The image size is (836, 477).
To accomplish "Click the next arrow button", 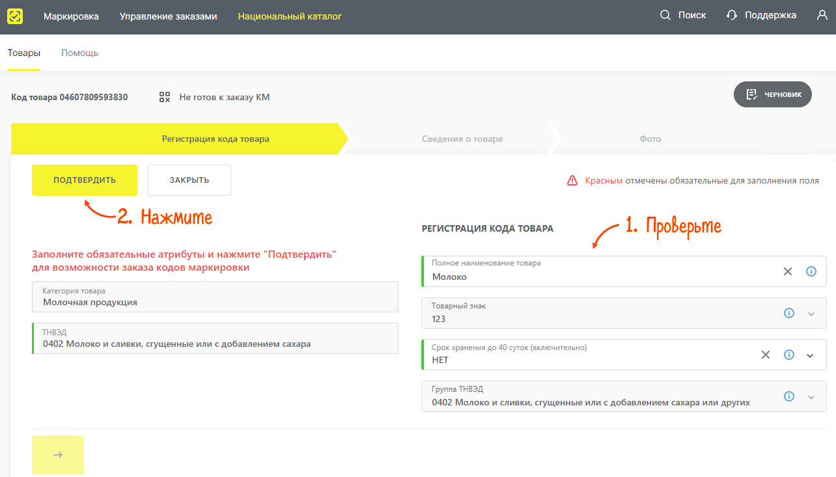I will 58,455.
